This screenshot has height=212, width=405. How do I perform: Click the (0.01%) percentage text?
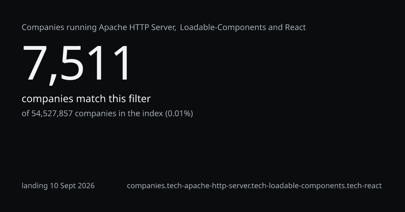pyautogui.click(x=179, y=113)
